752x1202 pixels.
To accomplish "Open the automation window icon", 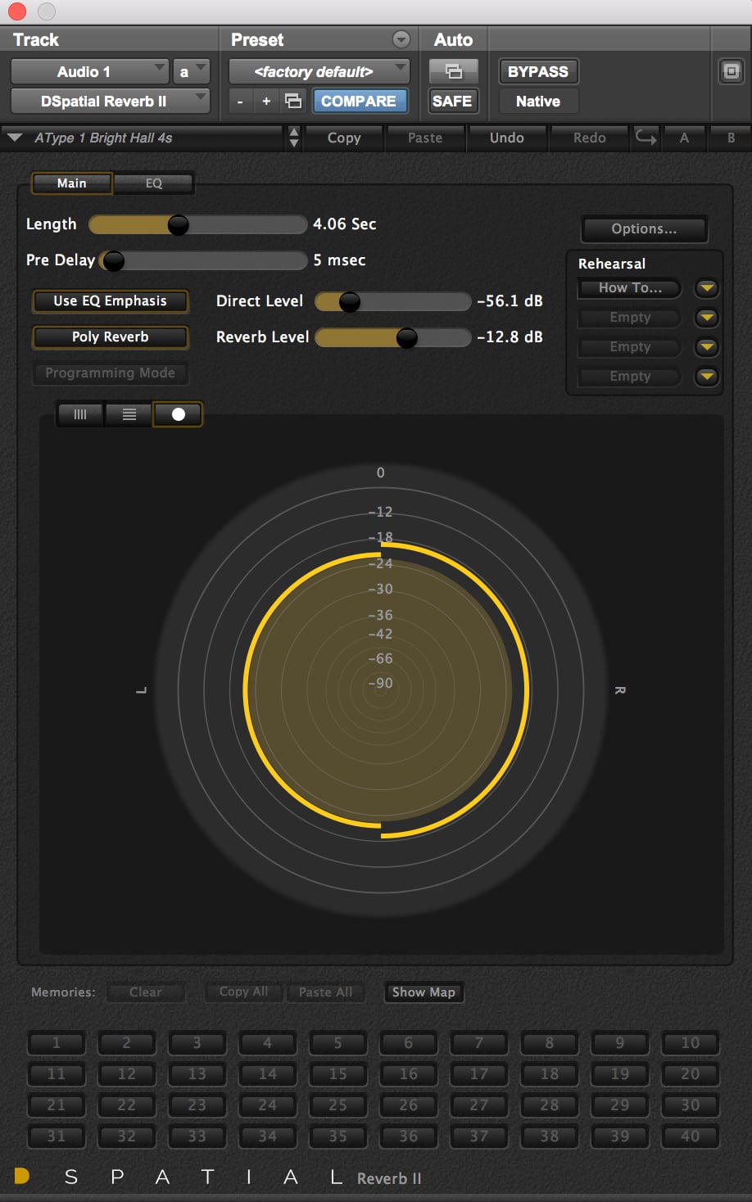I will point(453,72).
